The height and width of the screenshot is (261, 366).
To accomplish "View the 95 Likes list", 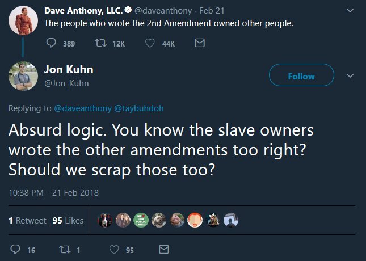I will tap(68, 221).
